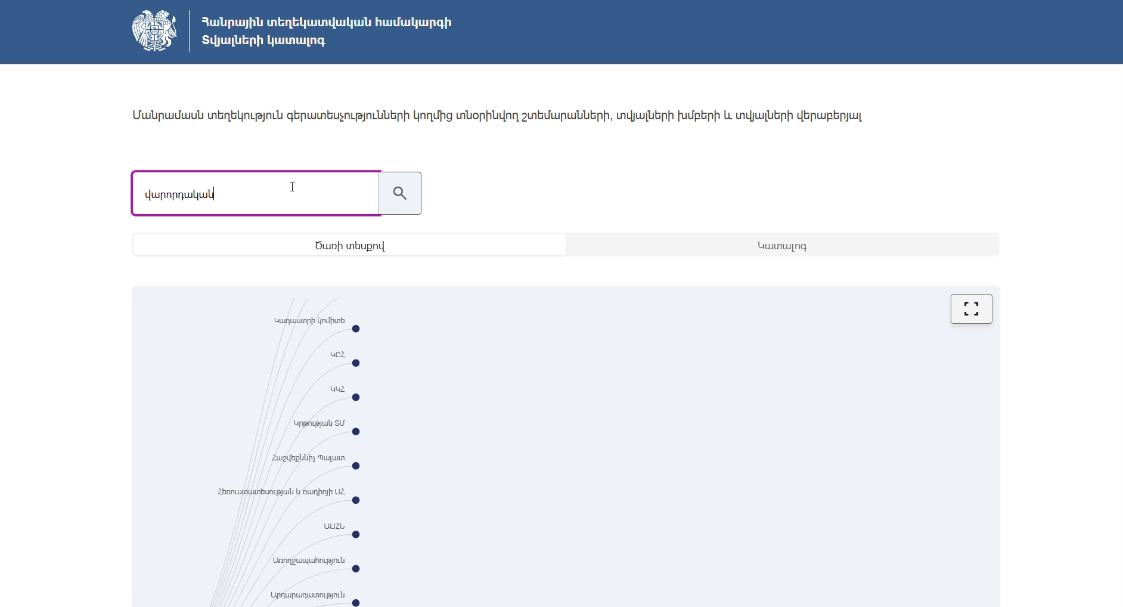Viewport: 1123px width, 607px height.
Task: Expand the ԱԱՀՆ node dot
Action: point(356,535)
